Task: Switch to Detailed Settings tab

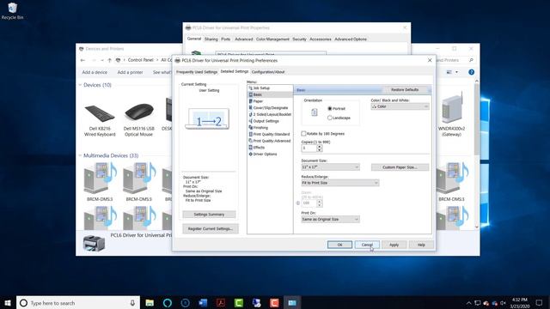Action: click(235, 71)
